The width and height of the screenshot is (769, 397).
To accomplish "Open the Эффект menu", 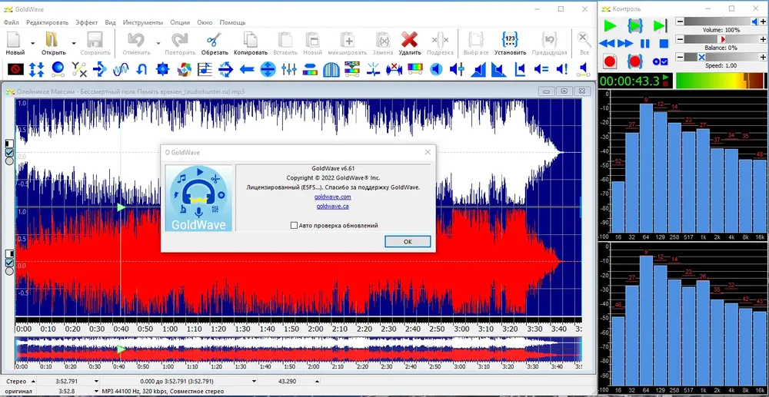I will tap(87, 22).
